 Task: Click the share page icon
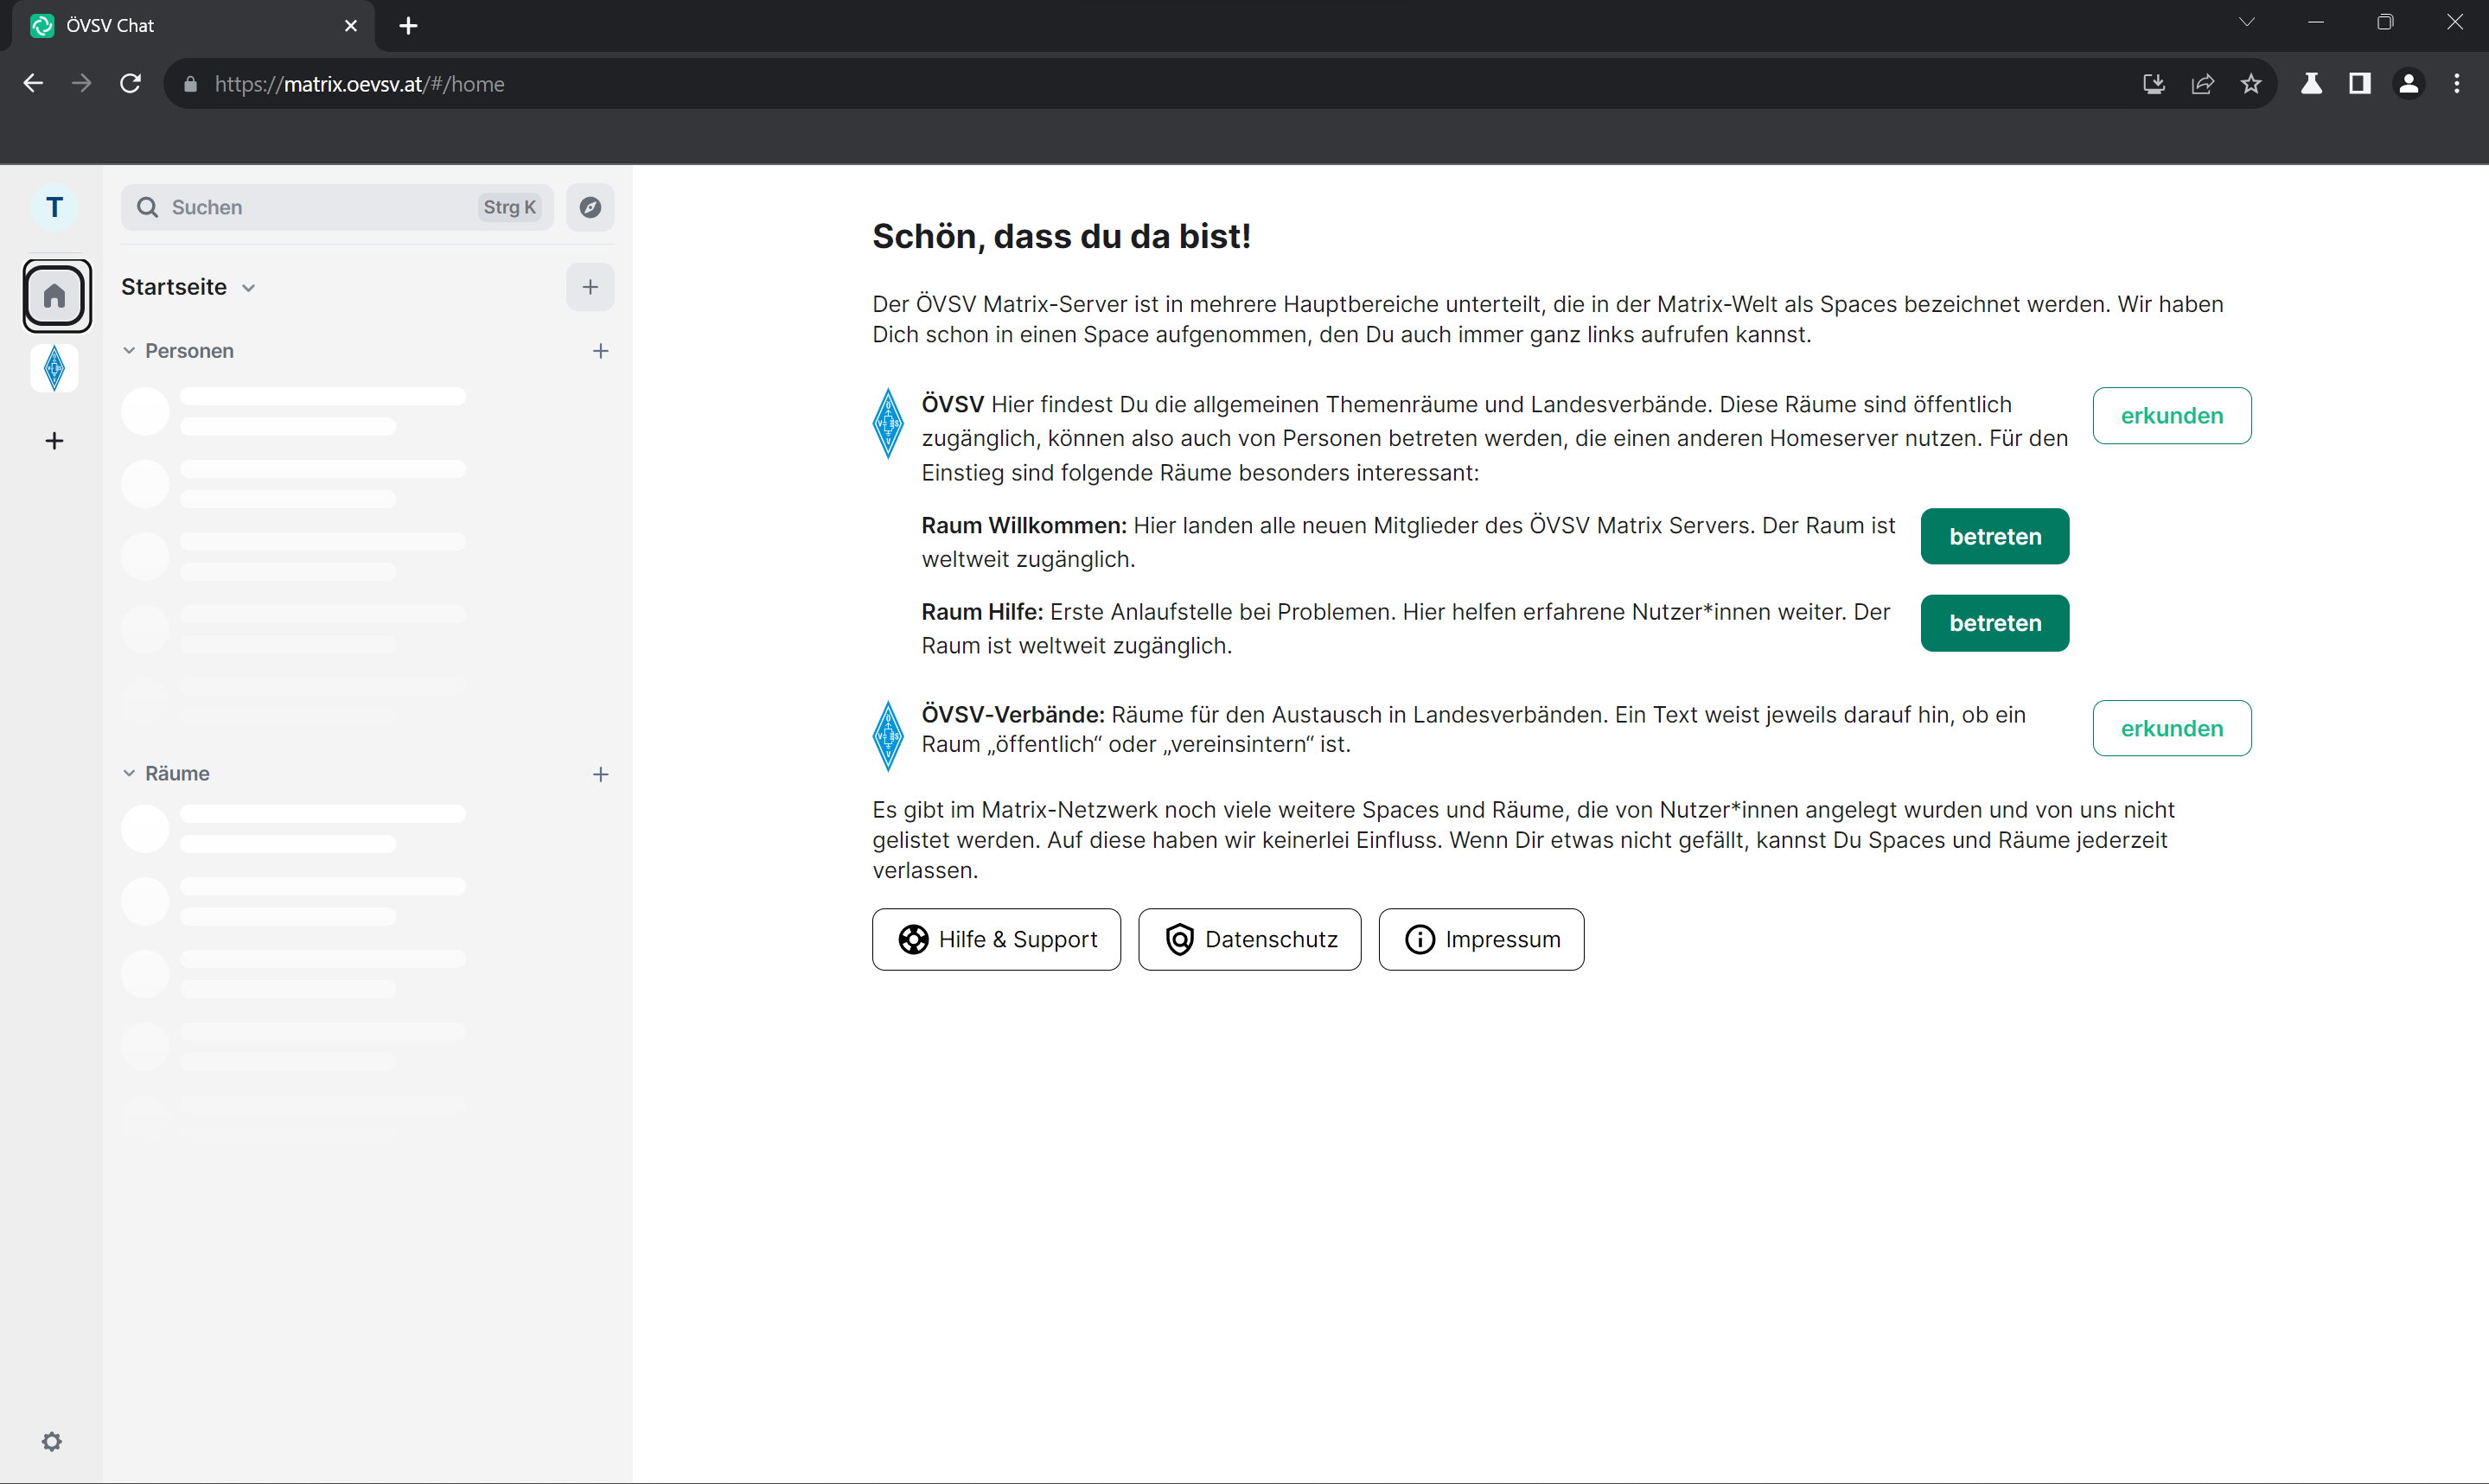pyautogui.click(x=2202, y=83)
